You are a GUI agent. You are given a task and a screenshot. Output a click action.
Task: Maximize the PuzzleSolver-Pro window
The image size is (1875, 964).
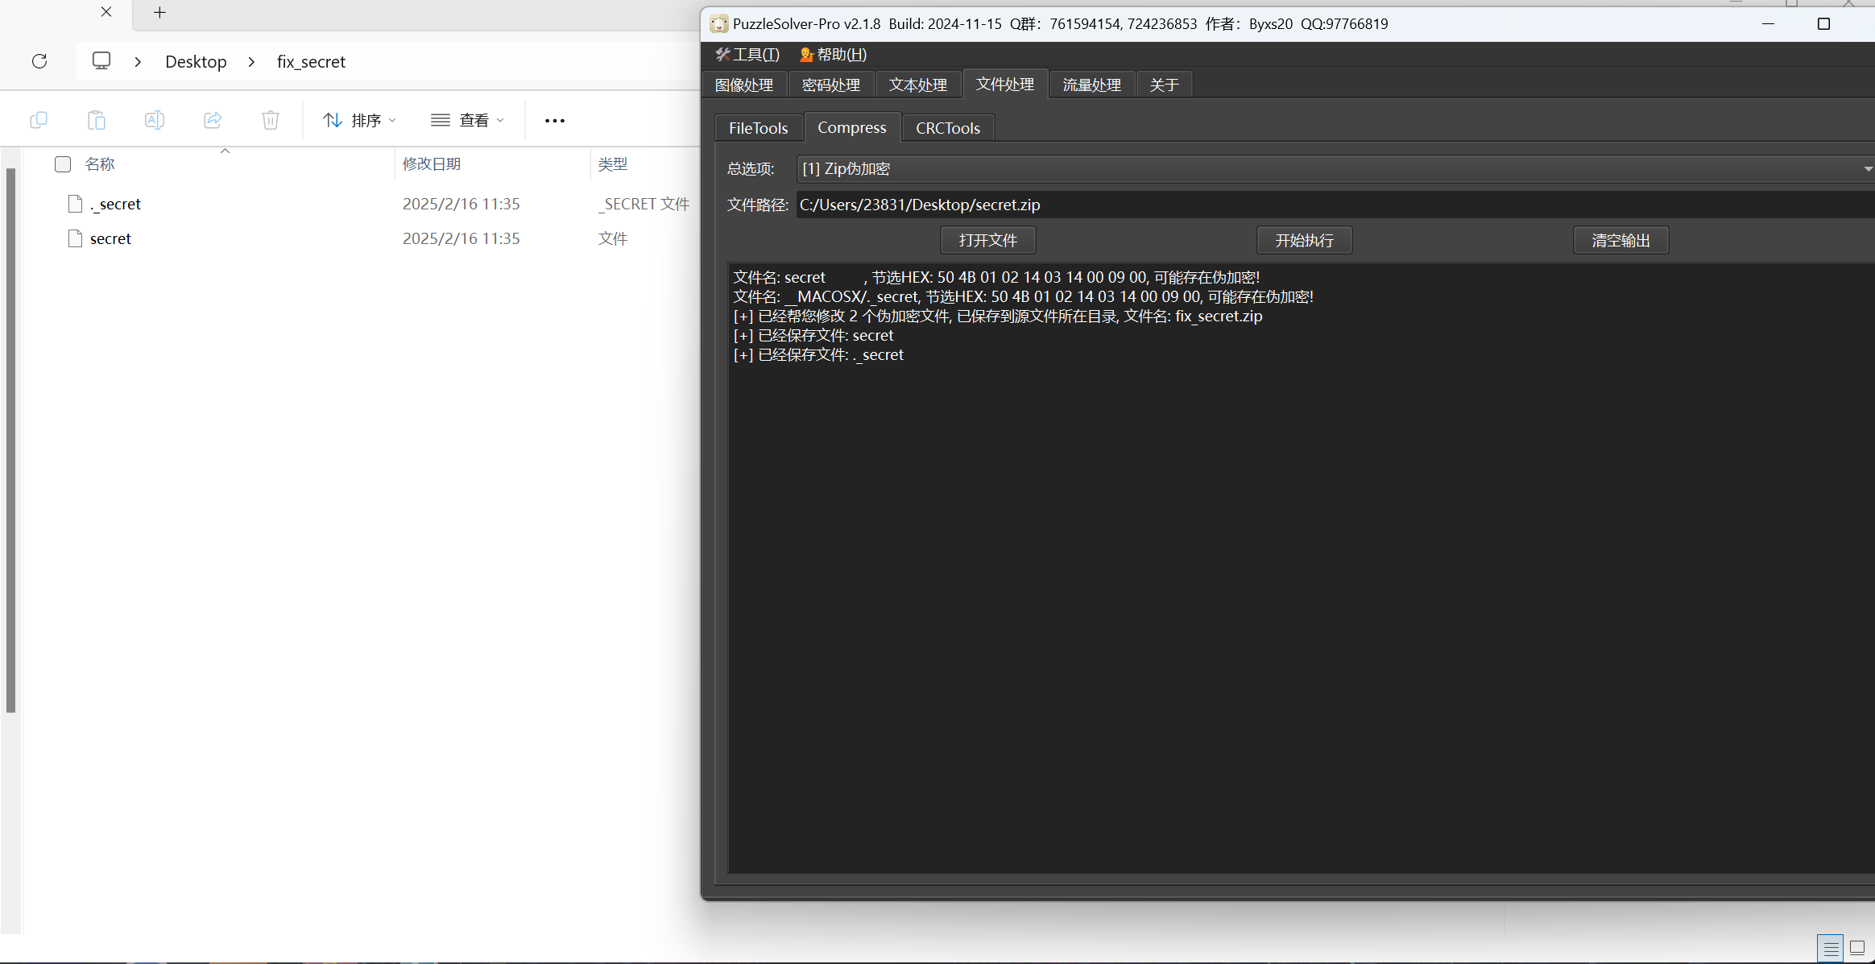pos(1824,24)
